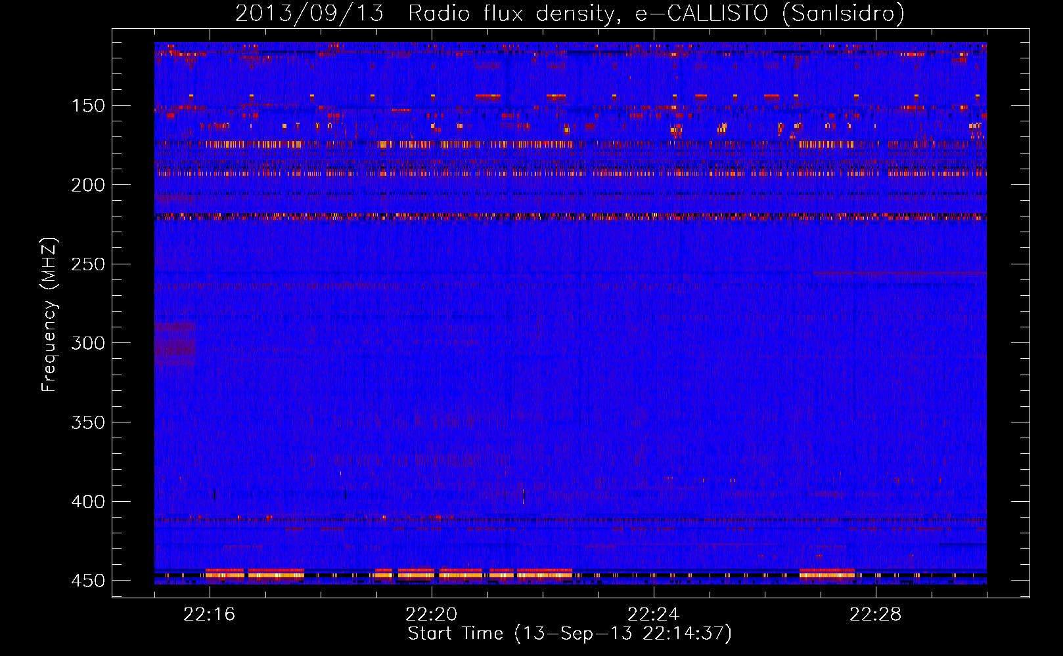Click the 22:28 time tick label
The image size is (1063, 656).
pyautogui.click(x=876, y=615)
